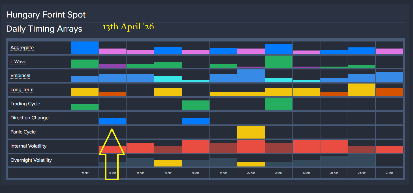Click the Long Term row label
The width and height of the screenshot is (413, 193).
(x=22, y=90)
